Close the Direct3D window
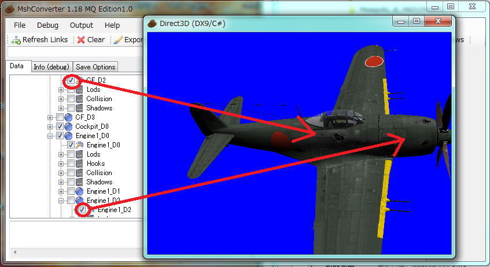490x267 pixels. (x=438, y=21)
